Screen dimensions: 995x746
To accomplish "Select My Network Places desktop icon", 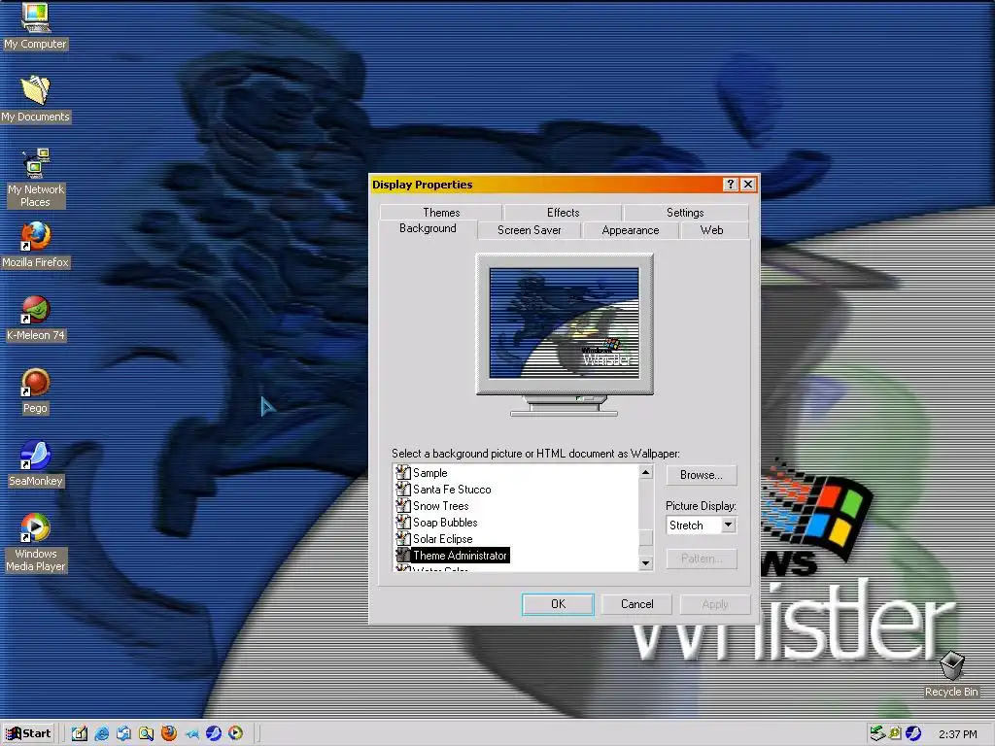I will 36,178.
